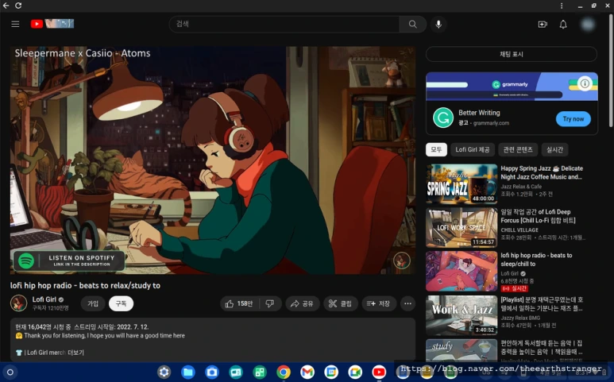Click the Lofi Girl channel avatar
Viewport: 614px width, 382px height.
pos(18,303)
